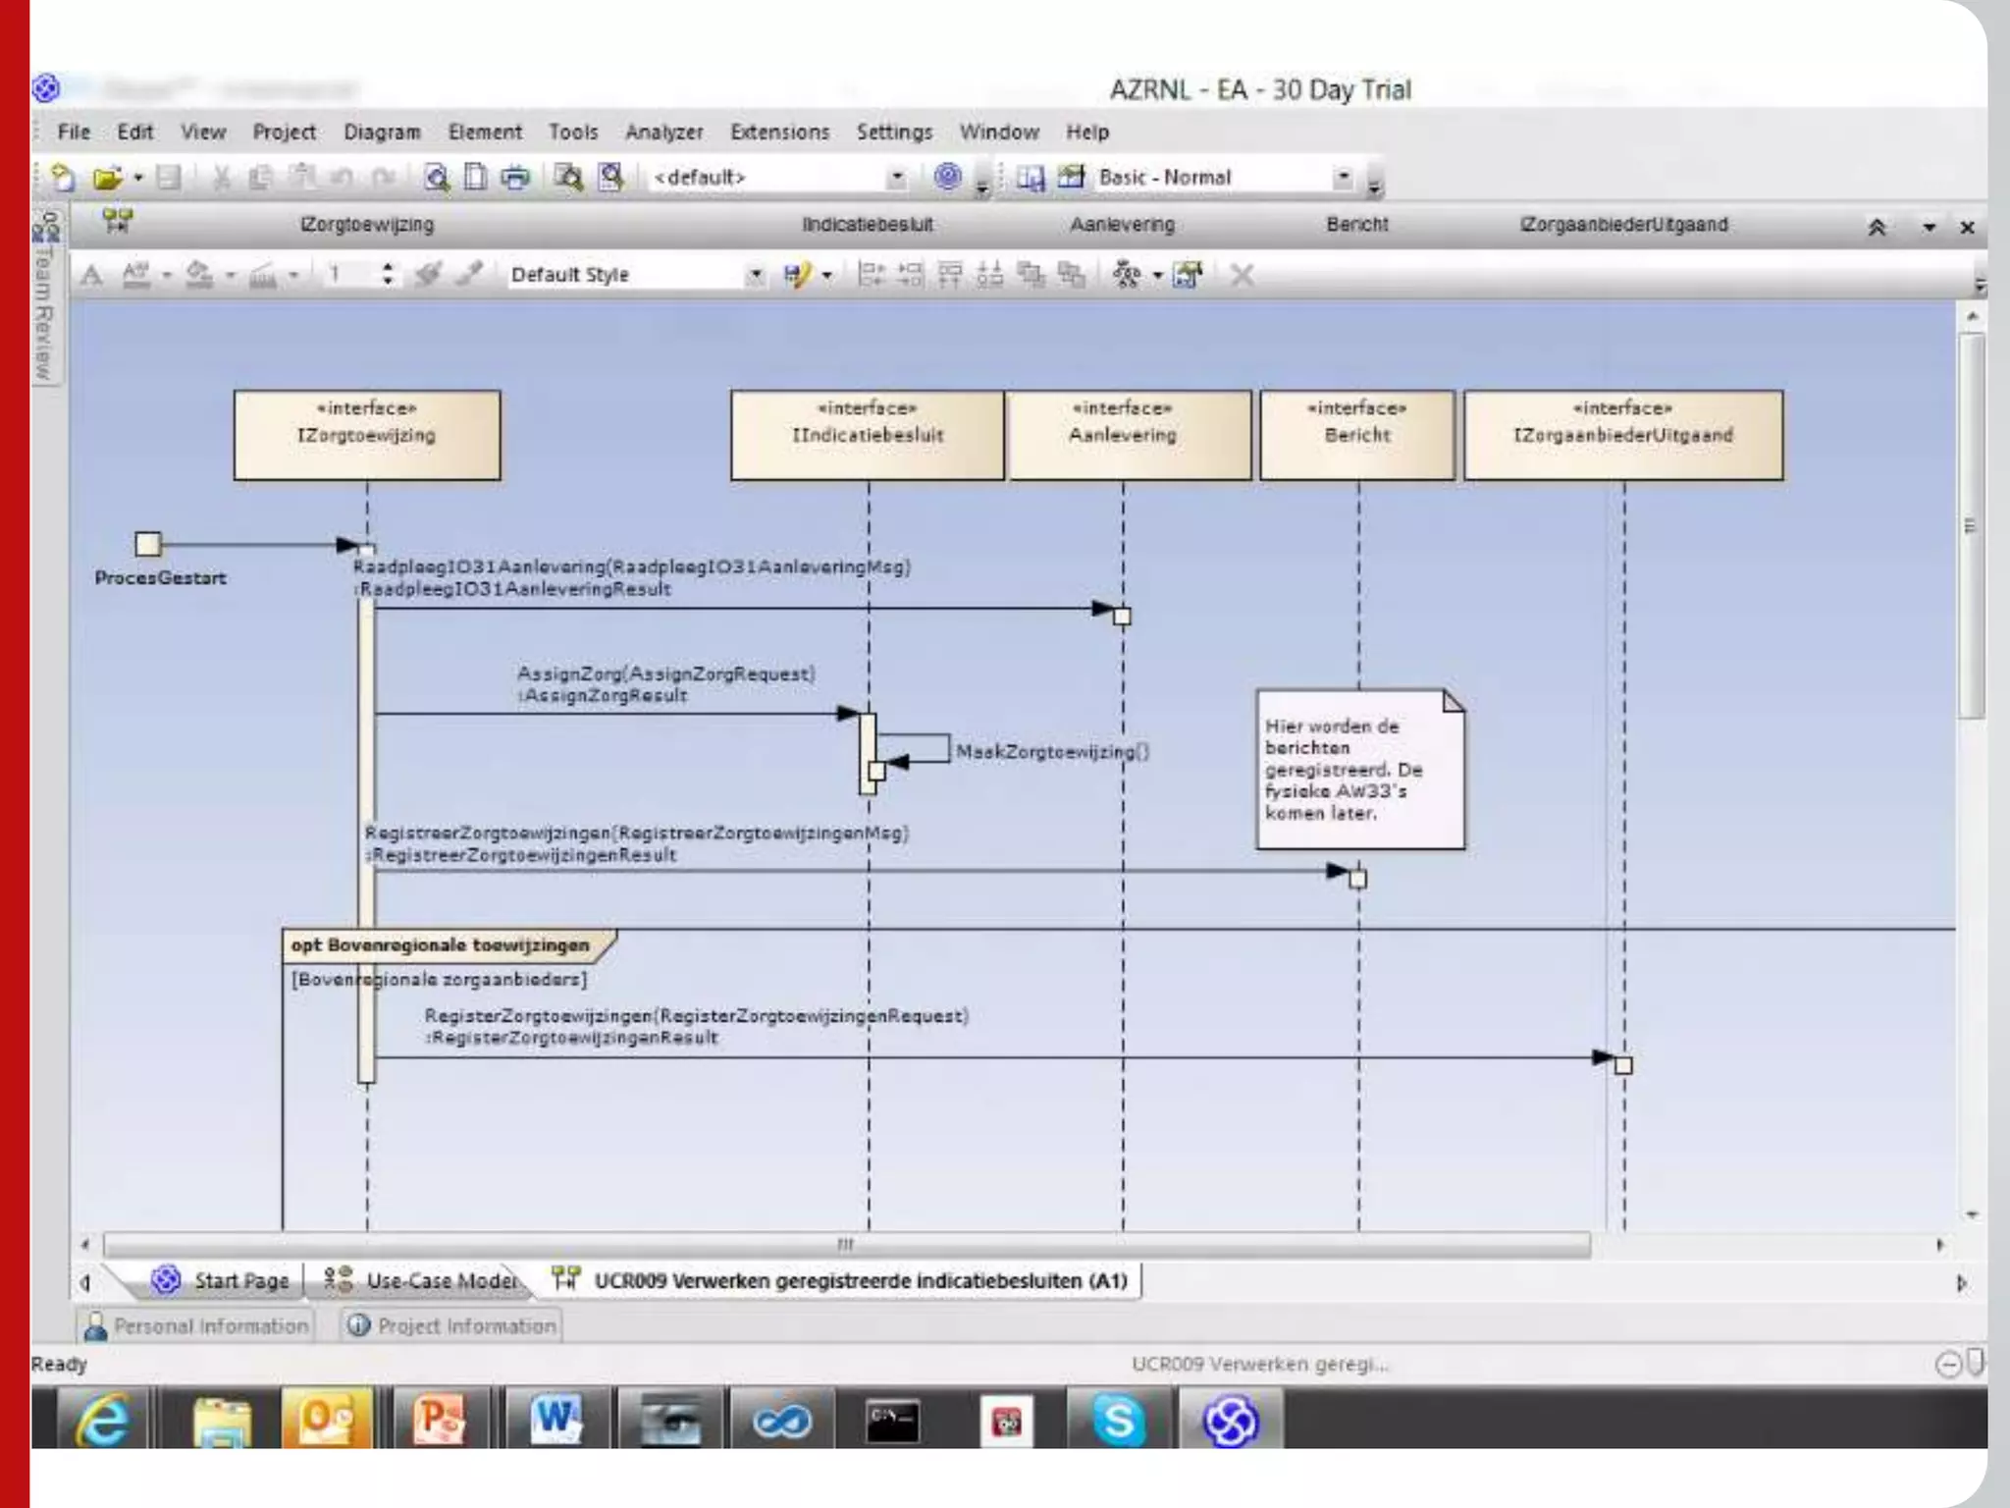The height and width of the screenshot is (1508, 2010).
Task: Click the line width stepper arrows
Action: pyautogui.click(x=388, y=275)
